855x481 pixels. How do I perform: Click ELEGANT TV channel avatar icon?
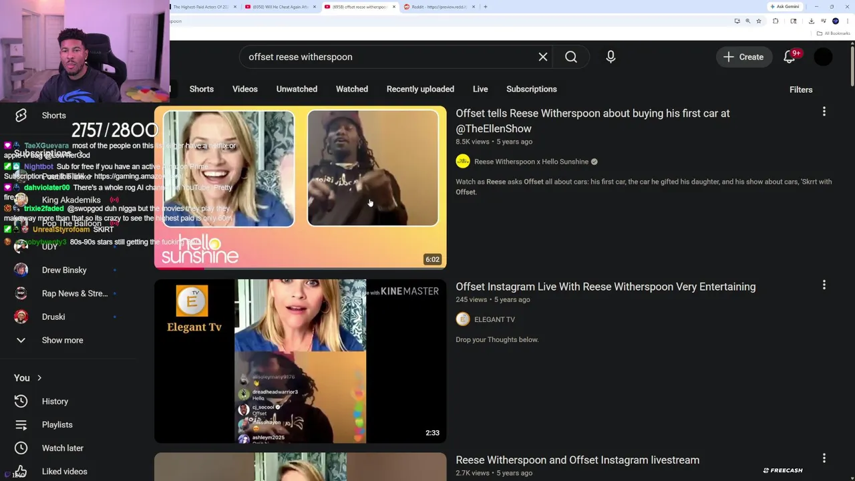coord(463,319)
